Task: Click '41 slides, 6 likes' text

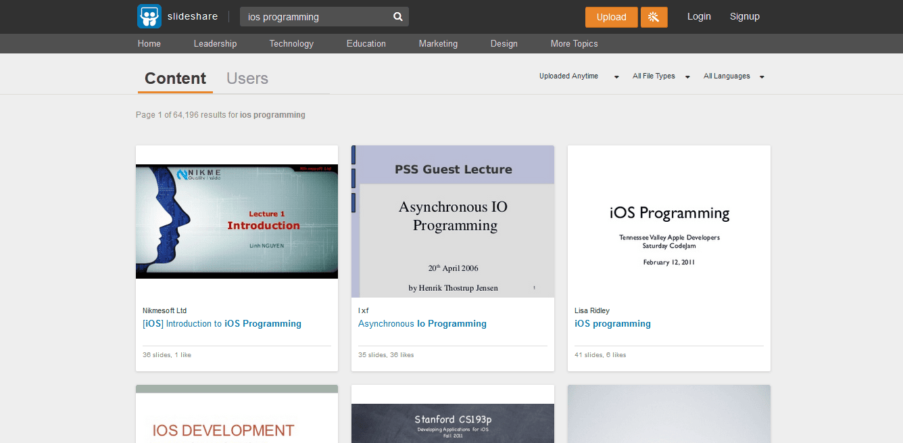Action: (x=600, y=355)
